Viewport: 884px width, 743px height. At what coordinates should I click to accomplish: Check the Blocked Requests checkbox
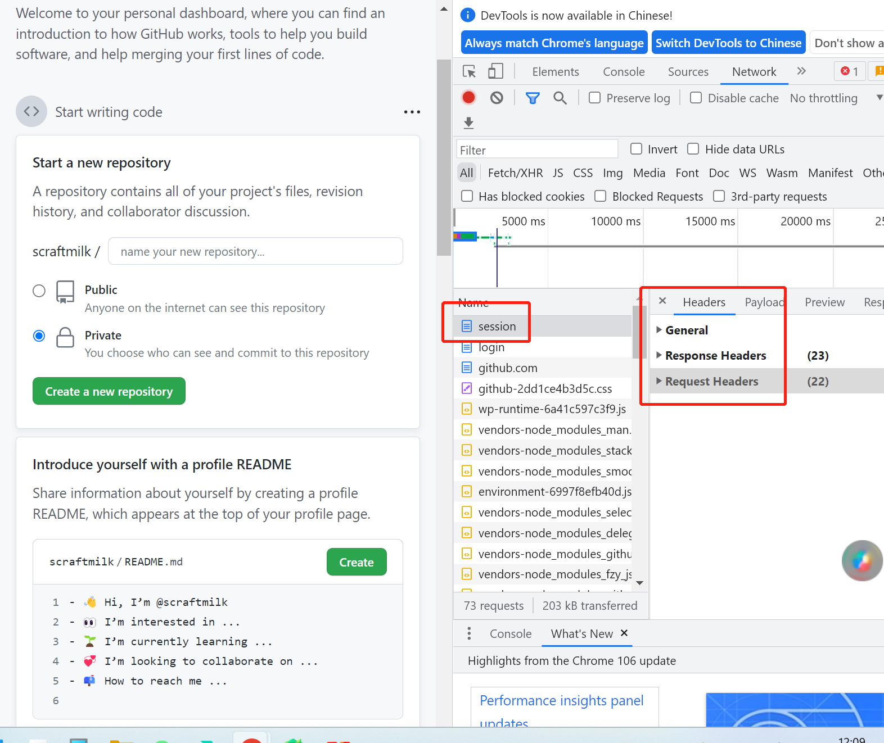[x=601, y=196]
